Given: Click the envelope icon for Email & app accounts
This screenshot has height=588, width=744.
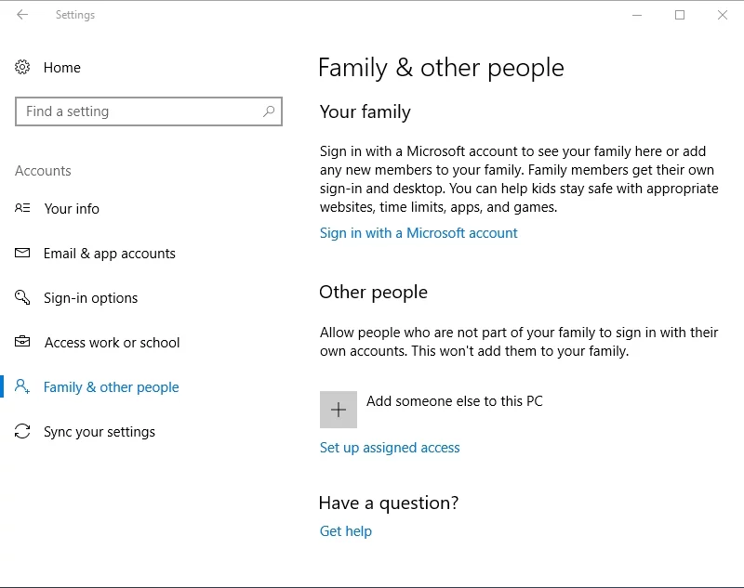Looking at the screenshot, I should (23, 254).
